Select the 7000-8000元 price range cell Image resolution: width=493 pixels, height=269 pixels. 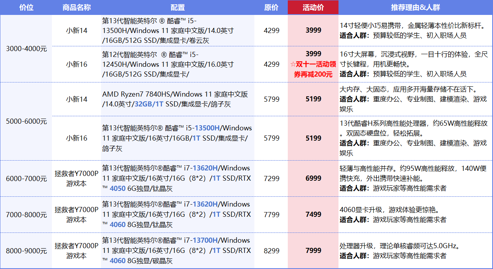click(x=26, y=215)
